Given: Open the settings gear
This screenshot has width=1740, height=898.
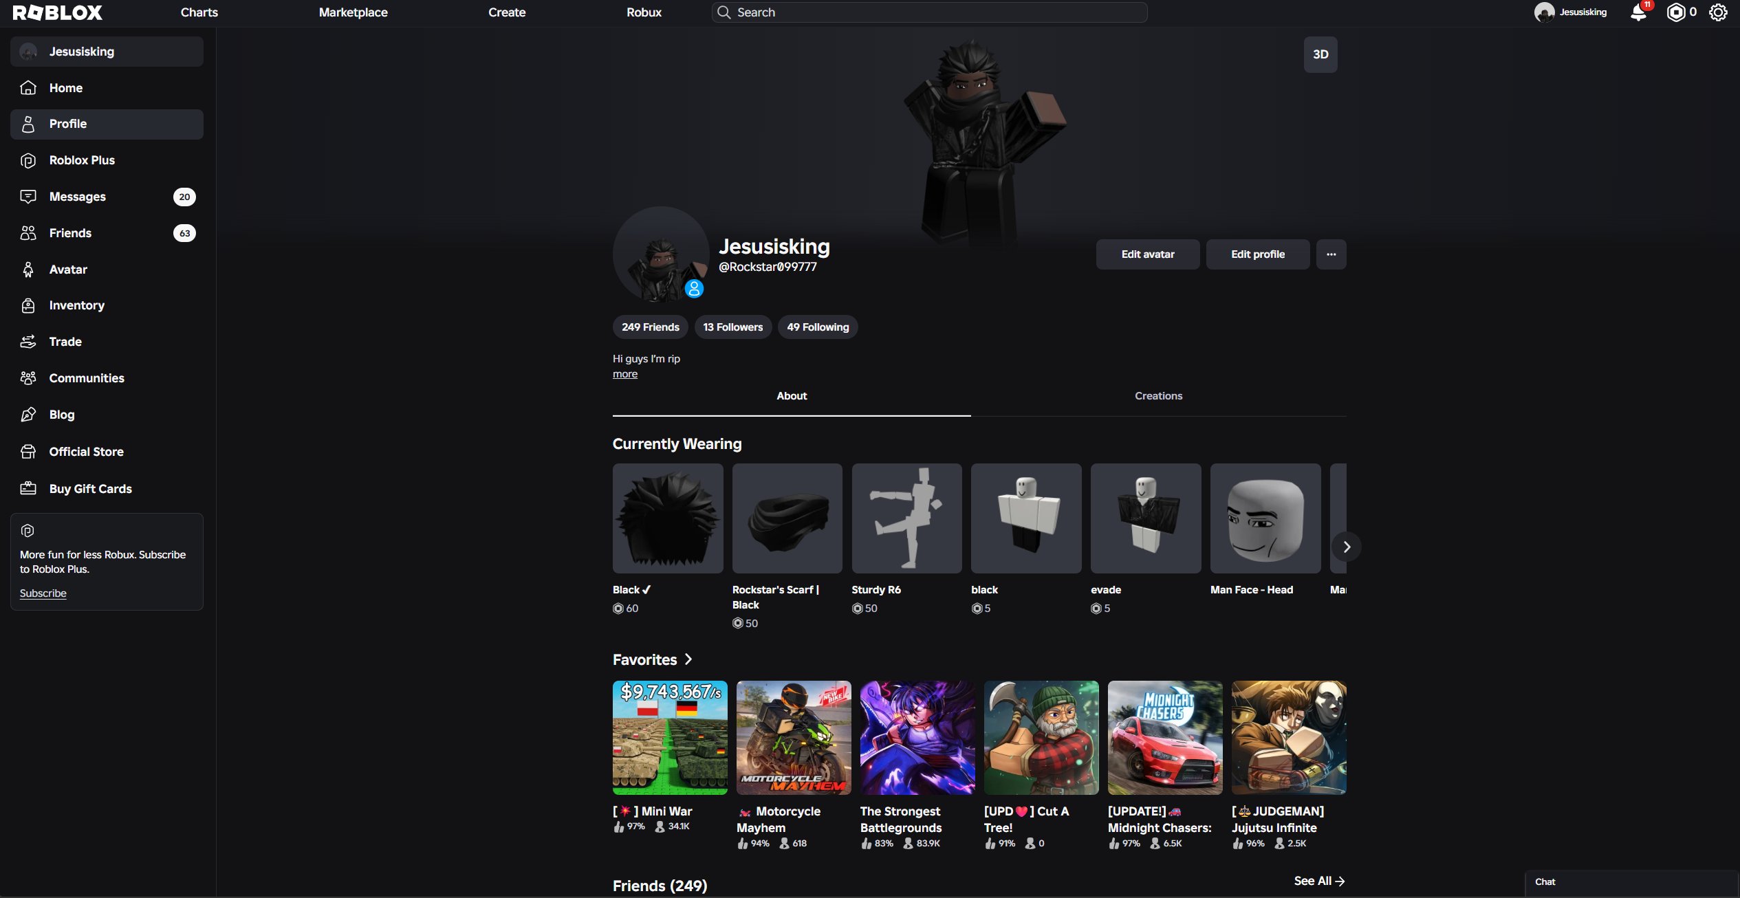Looking at the screenshot, I should pyautogui.click(x=1717, y=12).
